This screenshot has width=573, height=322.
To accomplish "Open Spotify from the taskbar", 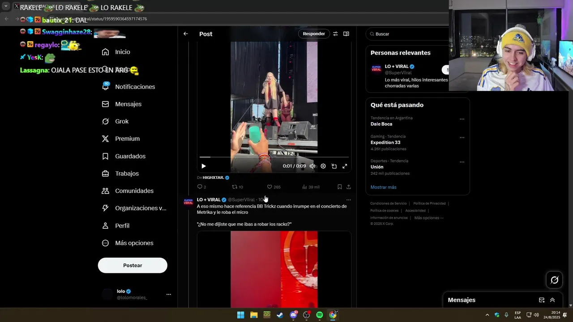I will [320, 315].
